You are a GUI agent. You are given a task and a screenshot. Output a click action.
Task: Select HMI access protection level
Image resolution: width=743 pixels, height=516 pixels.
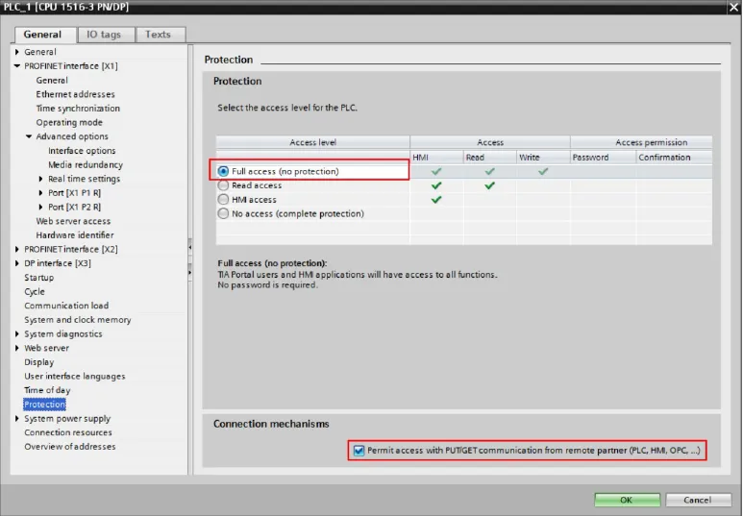224,200
